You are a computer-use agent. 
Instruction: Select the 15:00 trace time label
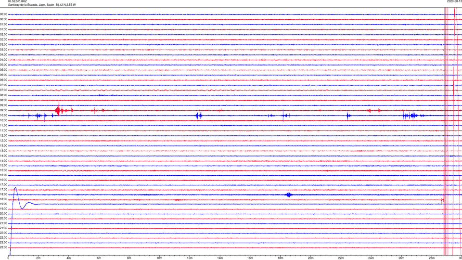(x=3, y=165)
